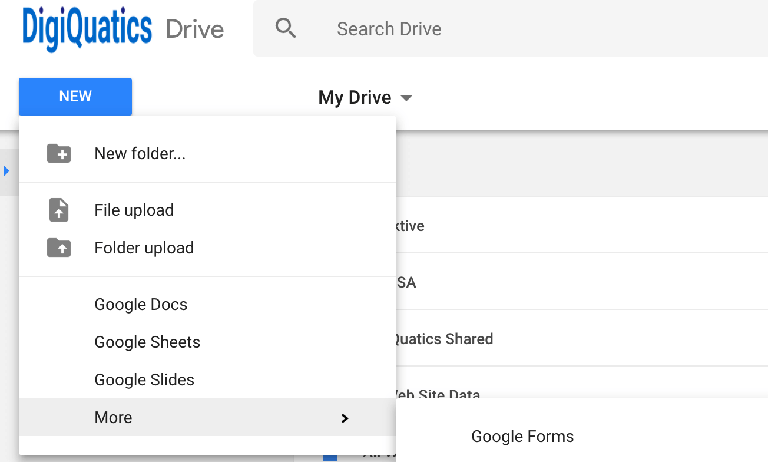Create a new Google Sheets file

(207, 342)
